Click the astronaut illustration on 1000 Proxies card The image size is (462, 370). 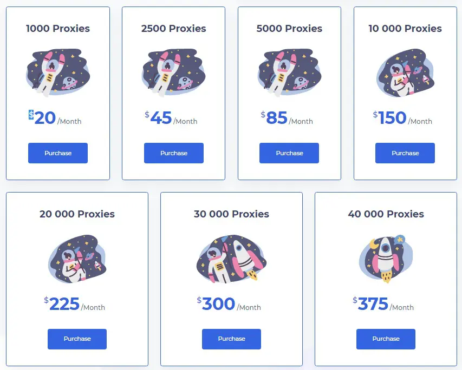(x=58, y=72)
